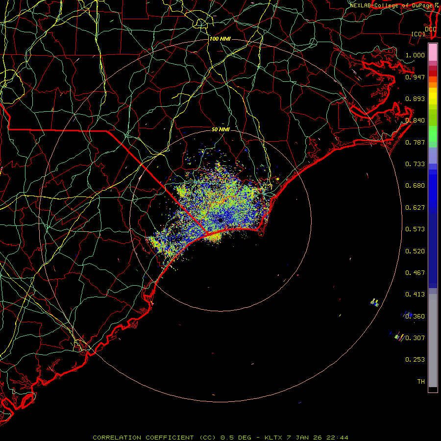Click the Correlation Coefficient caption at bottom
The width and height of the screenshot is (441, 441).
click(220, 438)
